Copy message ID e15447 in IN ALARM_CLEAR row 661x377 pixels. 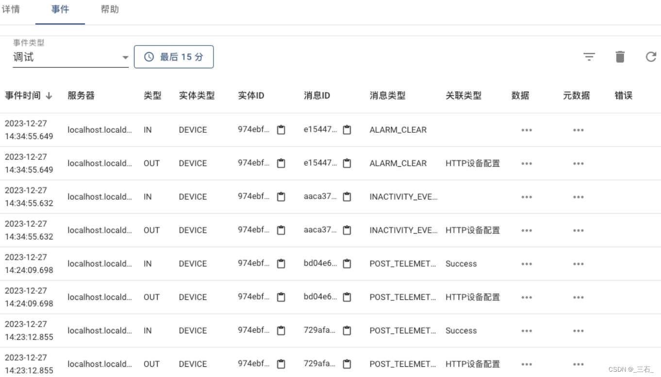click(347, 130)
